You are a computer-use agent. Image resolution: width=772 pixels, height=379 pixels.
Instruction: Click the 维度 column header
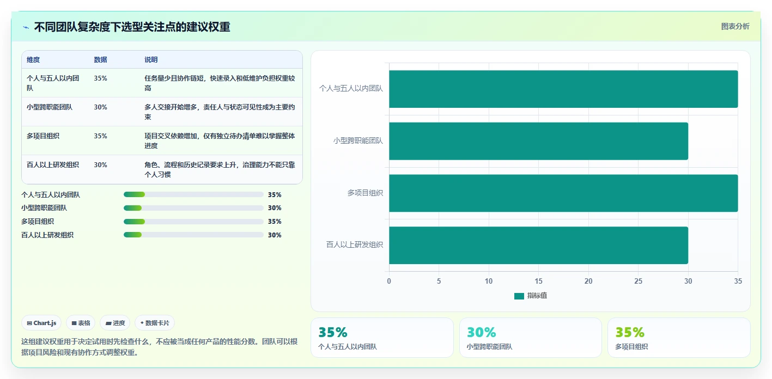point(33,60)
